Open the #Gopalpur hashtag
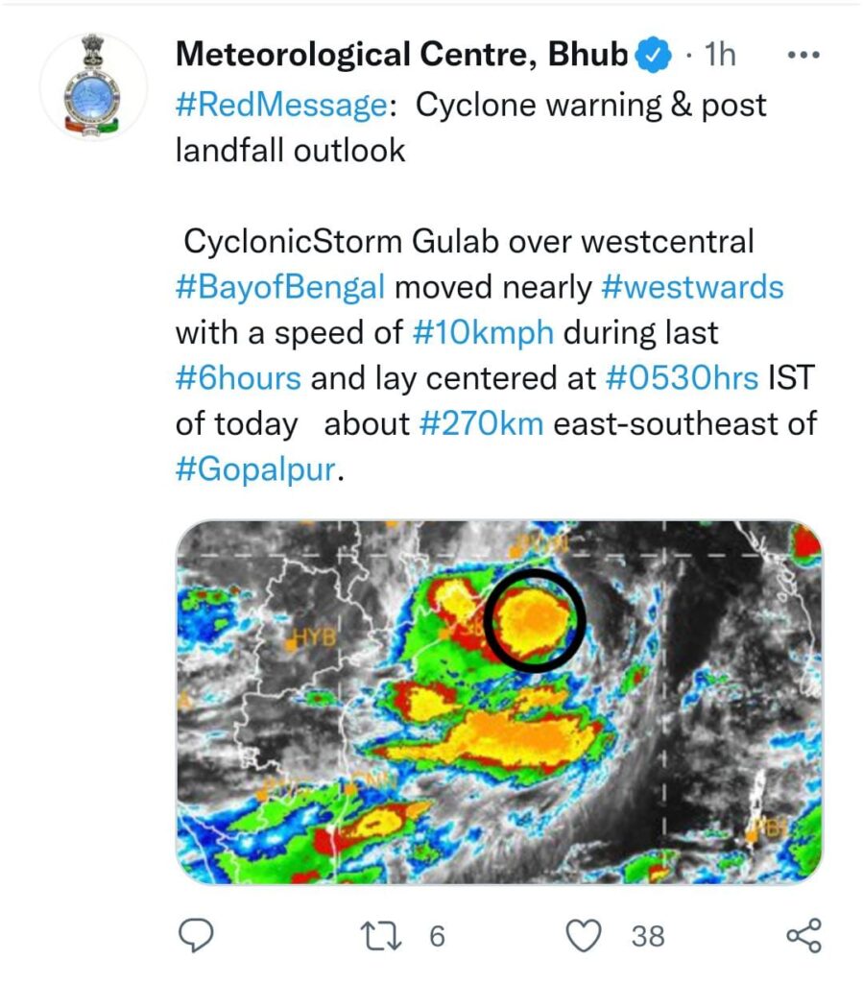This screenshot has height=983, width=863. [256, 469]
